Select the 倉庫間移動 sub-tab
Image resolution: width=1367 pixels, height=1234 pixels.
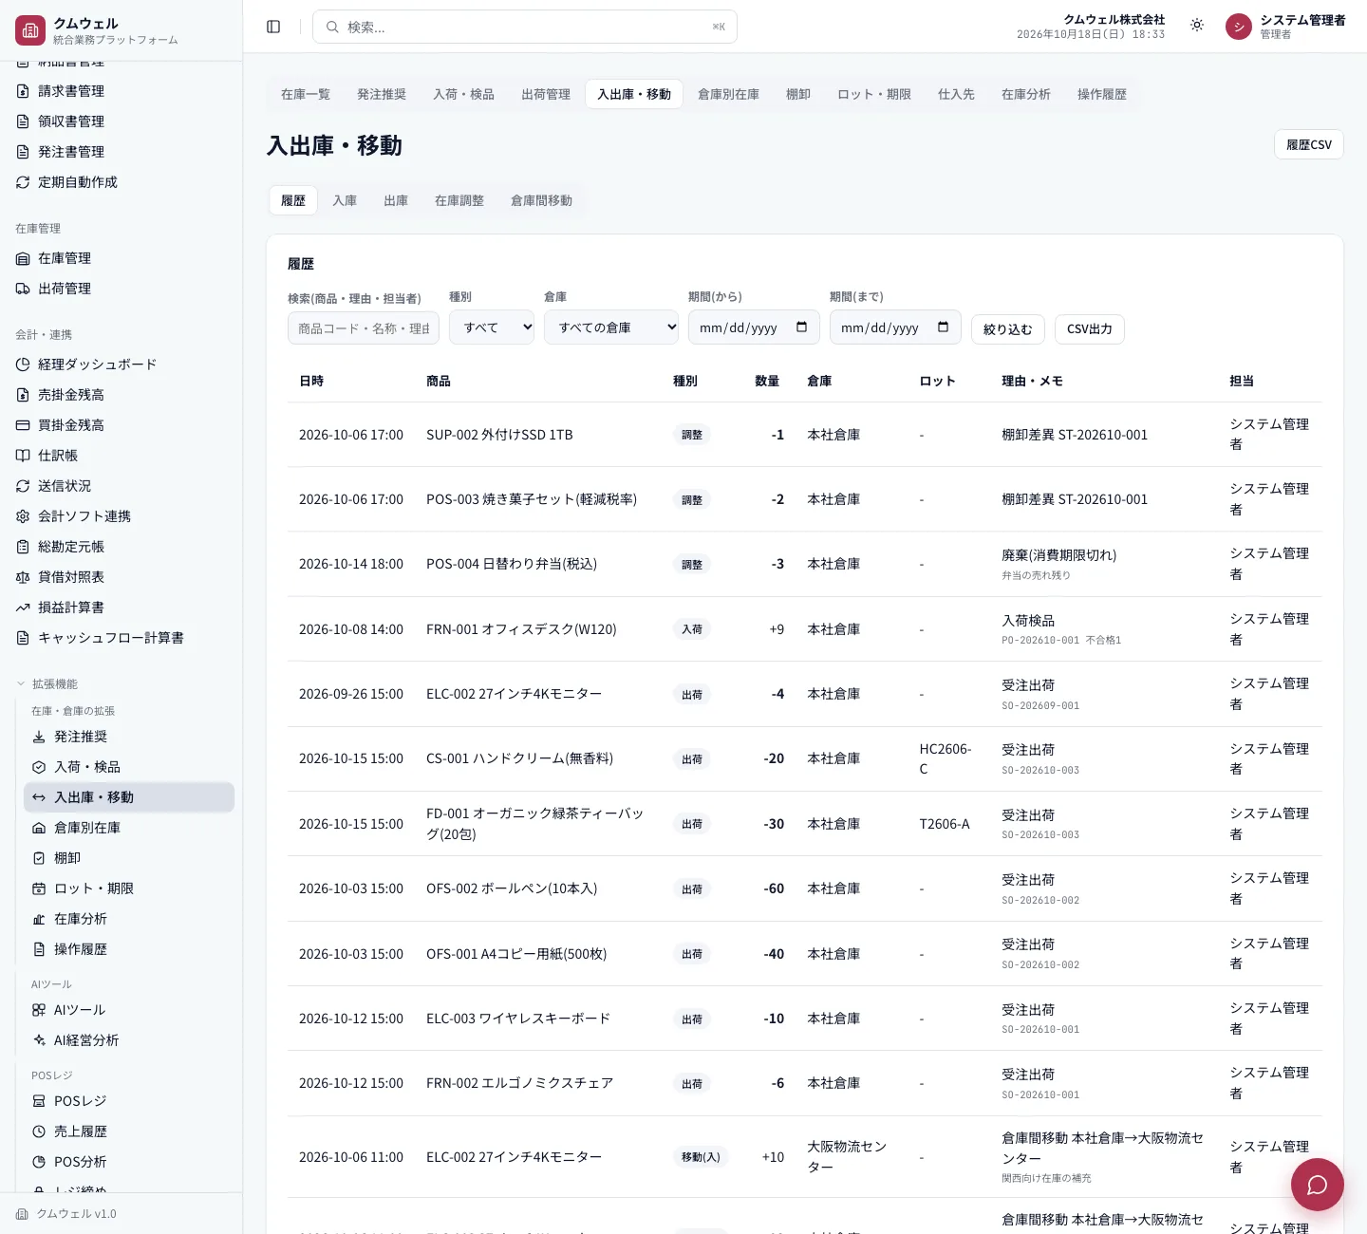(541, 200)
